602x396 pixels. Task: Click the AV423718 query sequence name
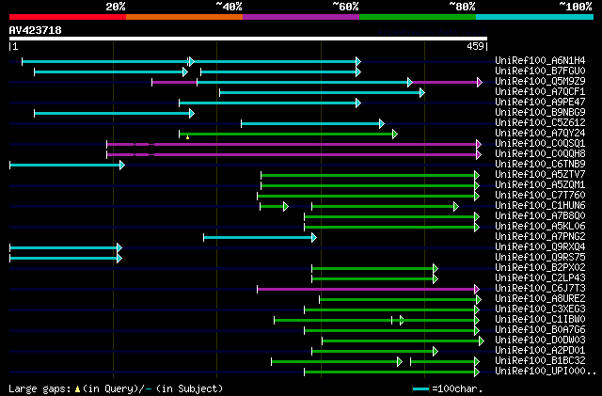(36, 30)
